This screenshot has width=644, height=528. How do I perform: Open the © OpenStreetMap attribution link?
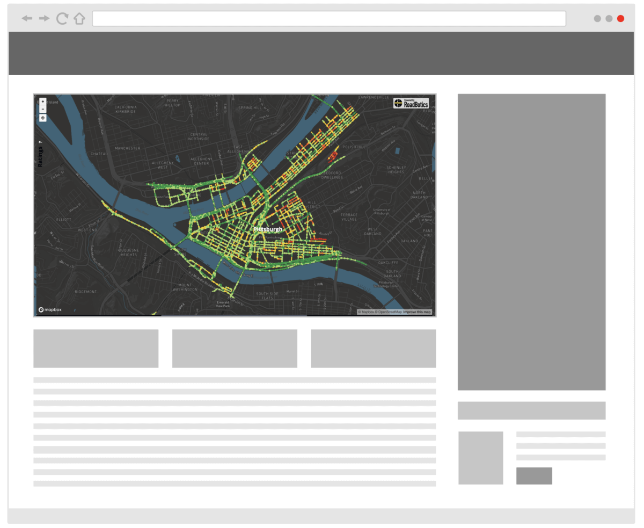click(x=388, y=312)
